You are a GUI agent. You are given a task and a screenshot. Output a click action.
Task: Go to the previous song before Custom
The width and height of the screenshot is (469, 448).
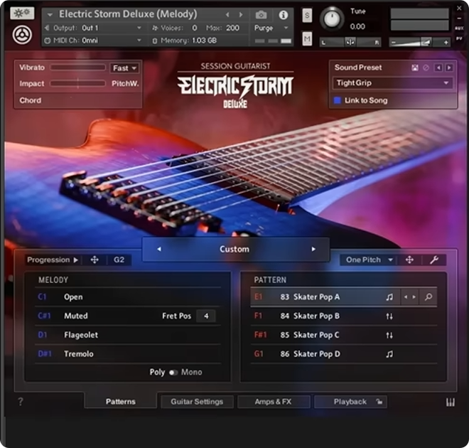click(159, 249)
